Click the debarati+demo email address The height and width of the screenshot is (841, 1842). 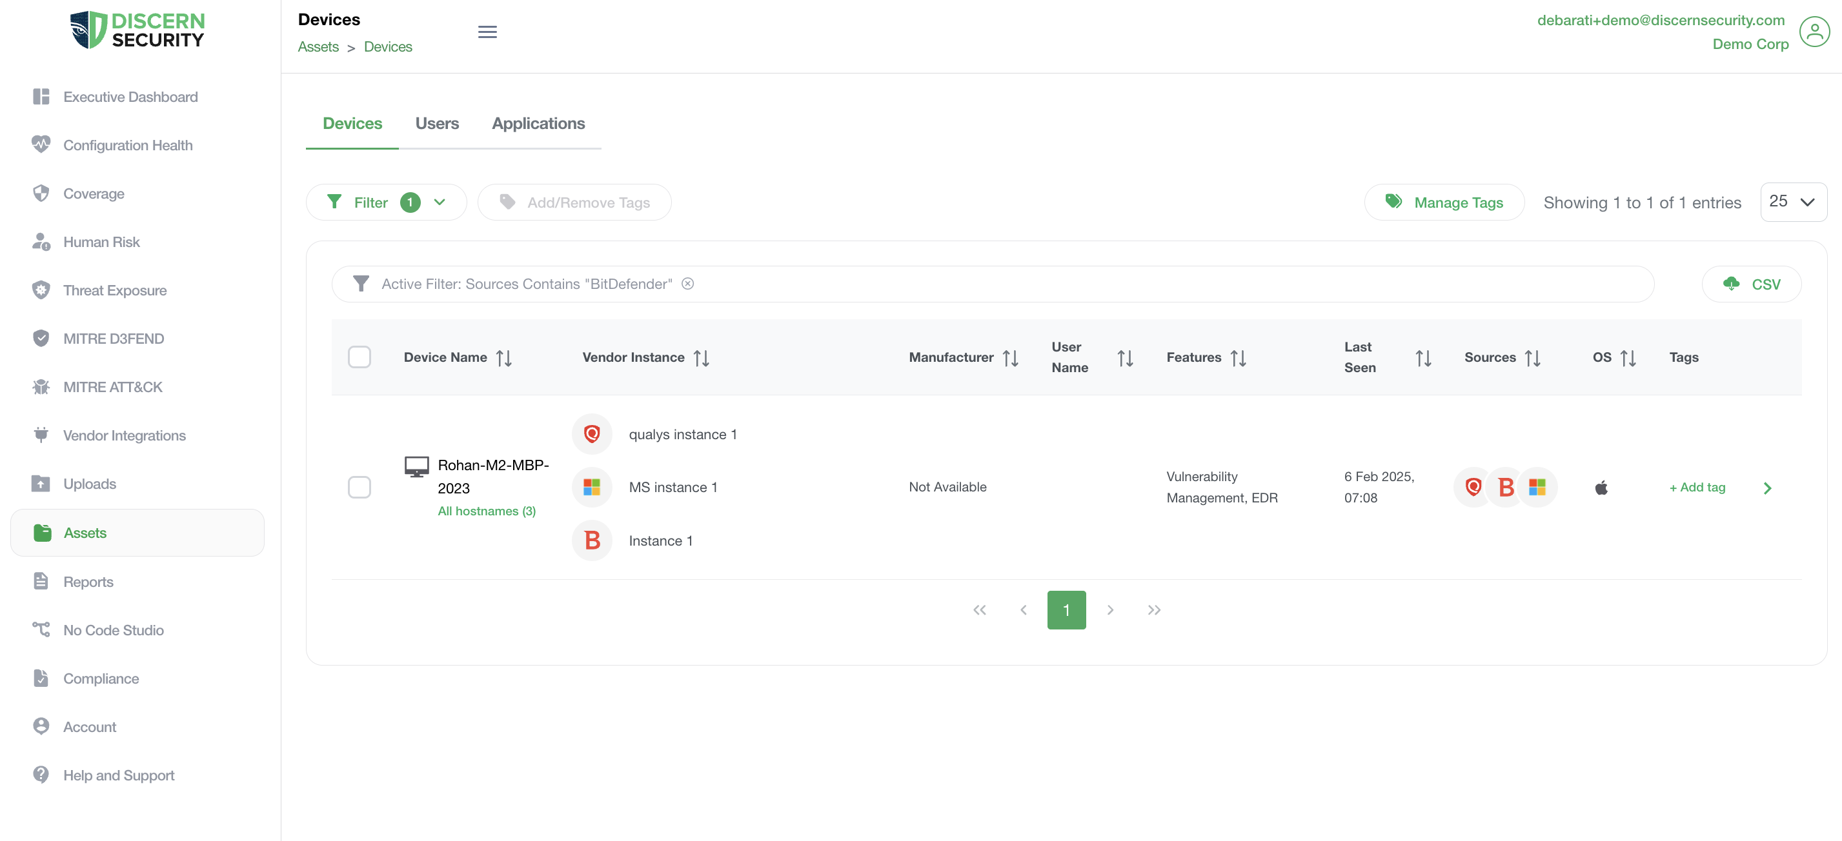(1661, 20)
